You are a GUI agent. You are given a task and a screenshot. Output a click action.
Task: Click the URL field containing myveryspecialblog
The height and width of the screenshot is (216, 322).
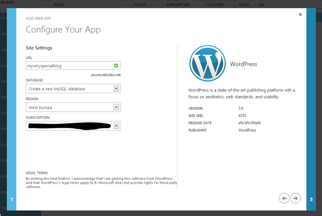tap(73, 66)
